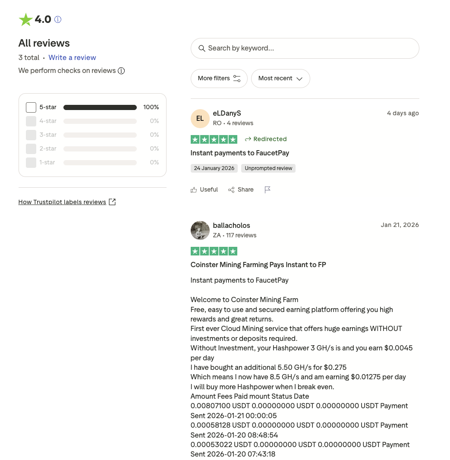Open How Trustpilot labels reviews link
This screenshot has width=450, height=460.
coord(62,202)
